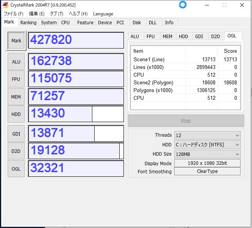
Task: Open the 編集 (E) menu
Action: [x=37, y=14]
